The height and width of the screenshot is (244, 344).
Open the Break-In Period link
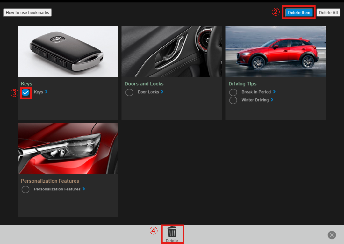(x=256, y=92)
